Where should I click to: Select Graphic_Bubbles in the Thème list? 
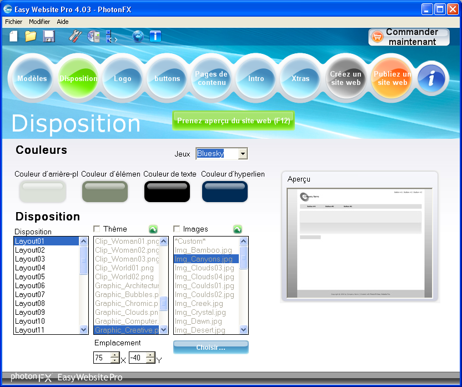127,294
